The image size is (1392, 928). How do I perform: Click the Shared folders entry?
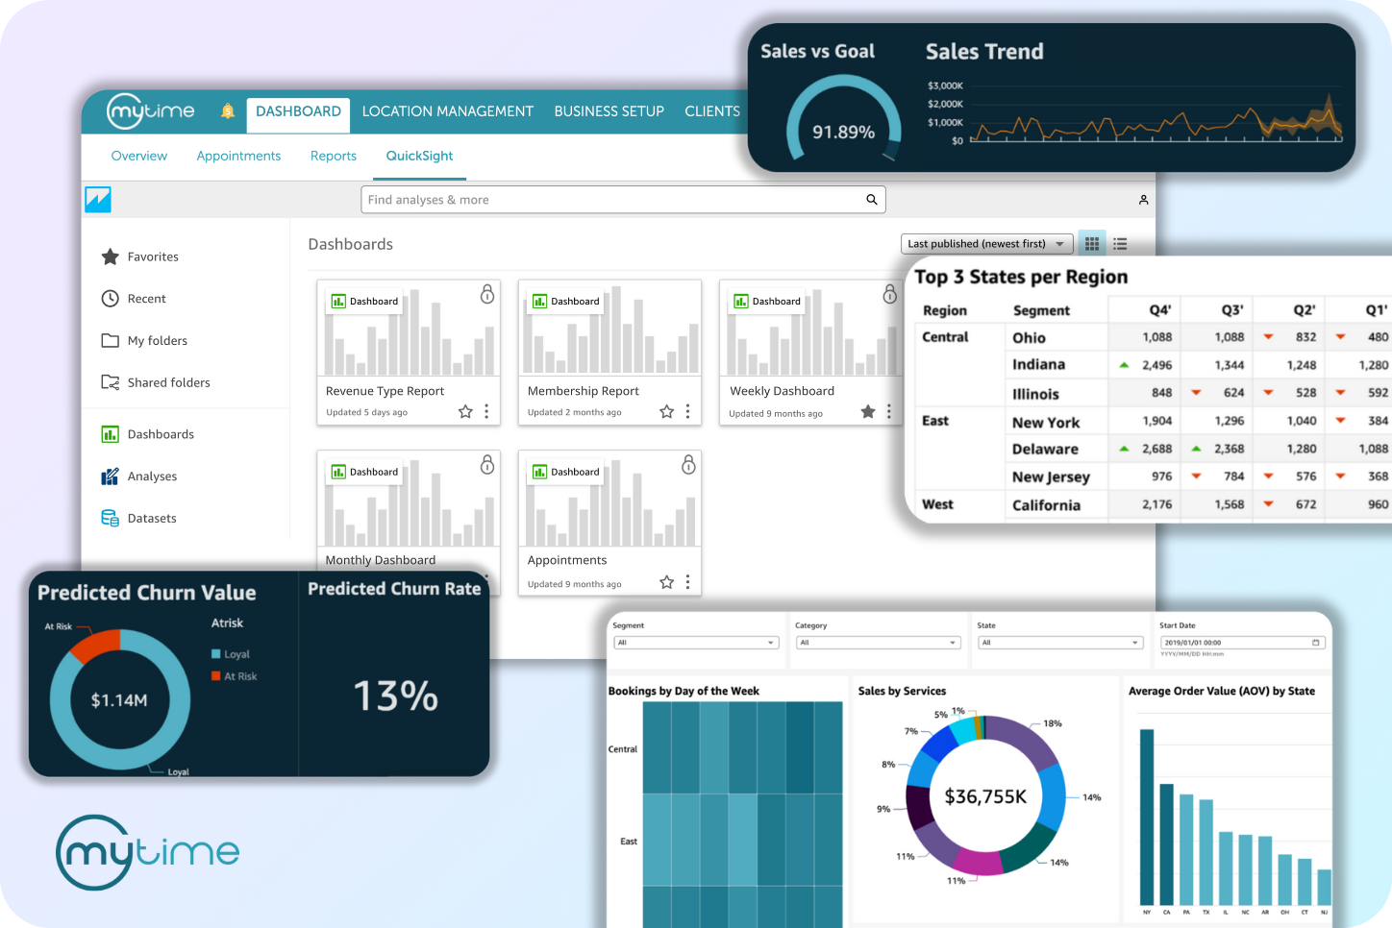(168, 382)
